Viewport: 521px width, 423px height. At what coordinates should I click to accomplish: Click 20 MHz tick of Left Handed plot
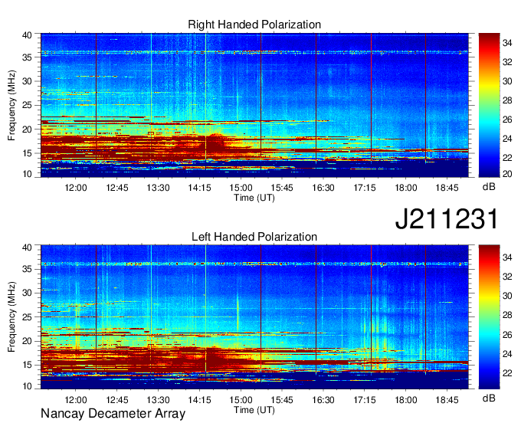(27, 341)
